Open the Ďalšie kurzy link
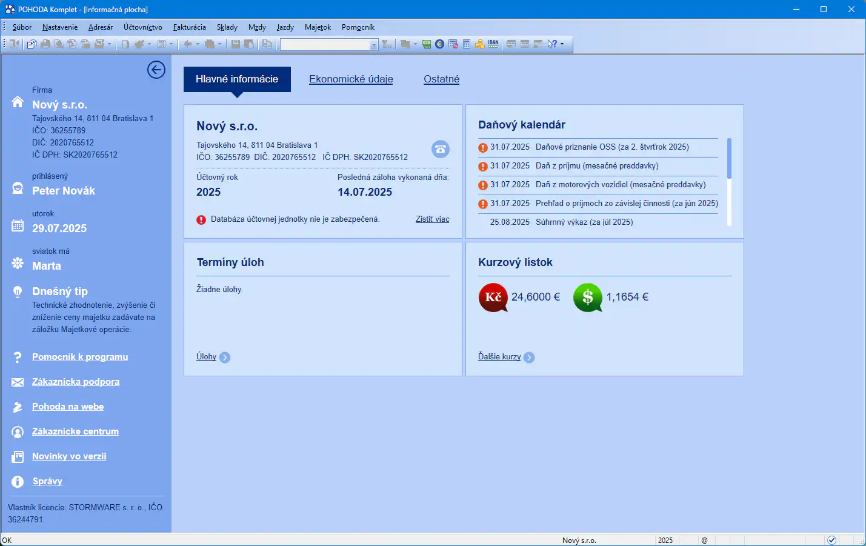Image resolution: width=866 pixels, height=546 pixels. (499, 357)
